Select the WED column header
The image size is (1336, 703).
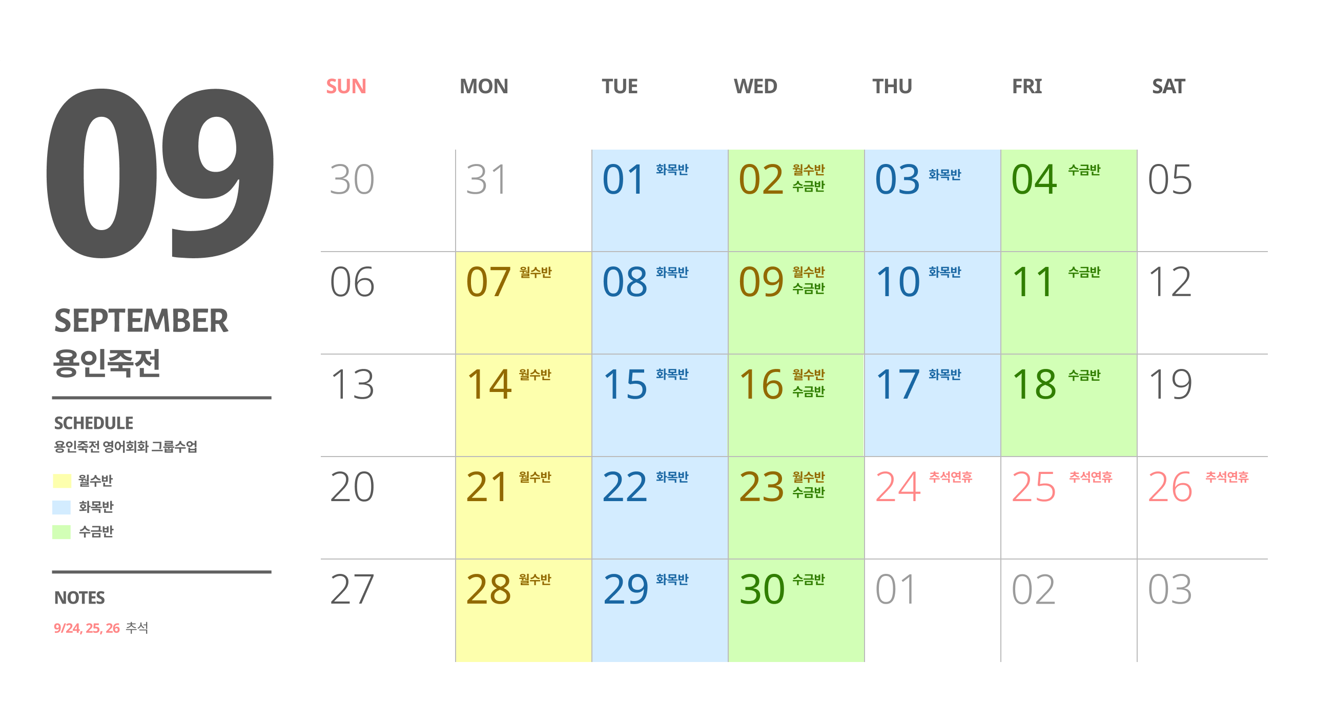tap(755, 86)
